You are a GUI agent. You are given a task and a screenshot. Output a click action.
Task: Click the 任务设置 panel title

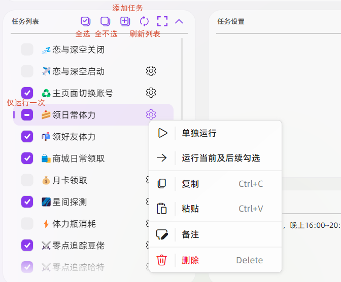231,21
